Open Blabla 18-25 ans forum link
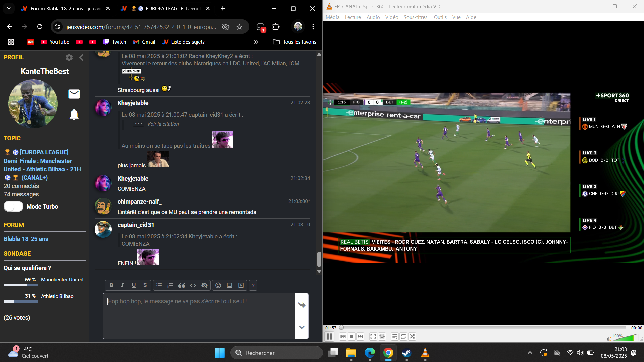 coord(26,239)
